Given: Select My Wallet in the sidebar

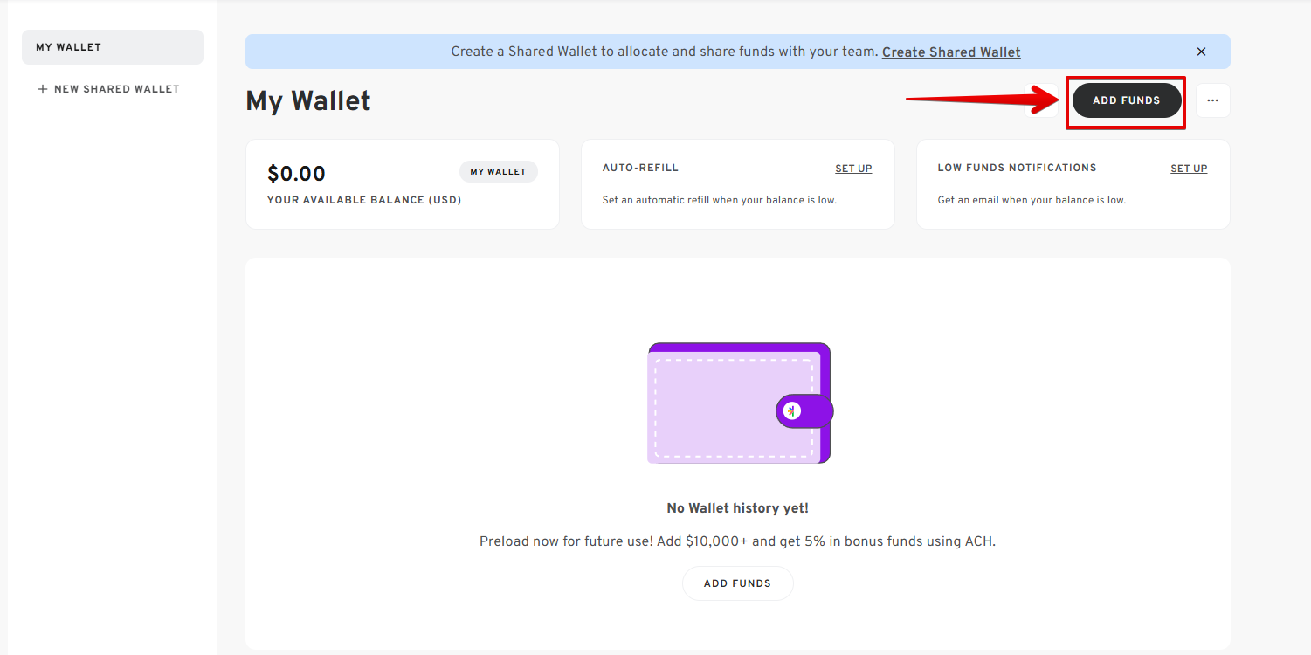Looking at the screenshot, I should (x=113, y=47).
